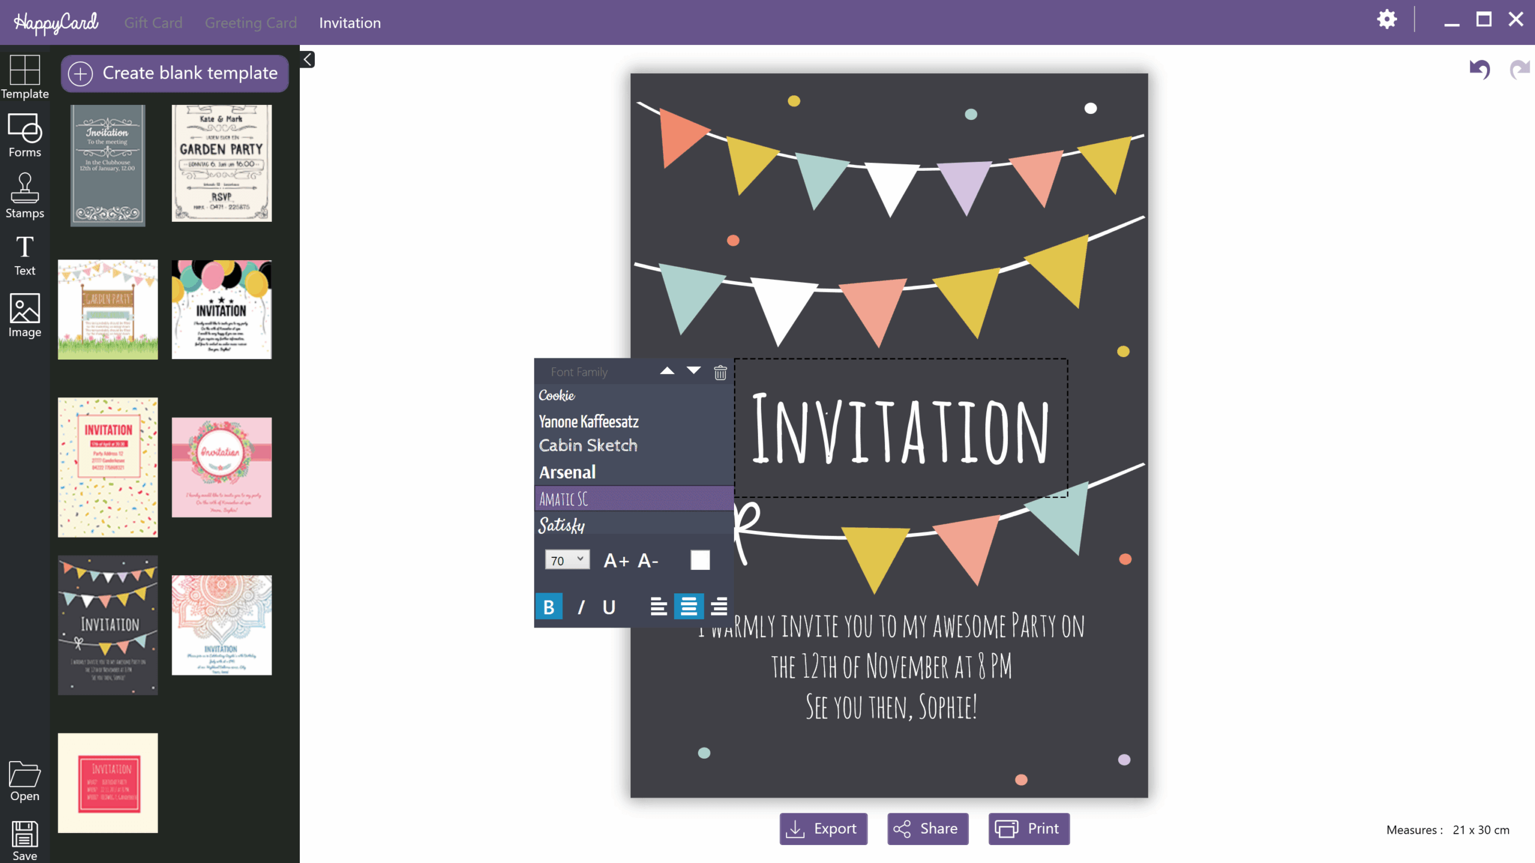
Task: Delete text box with trash icon
Action: [720, 373]
